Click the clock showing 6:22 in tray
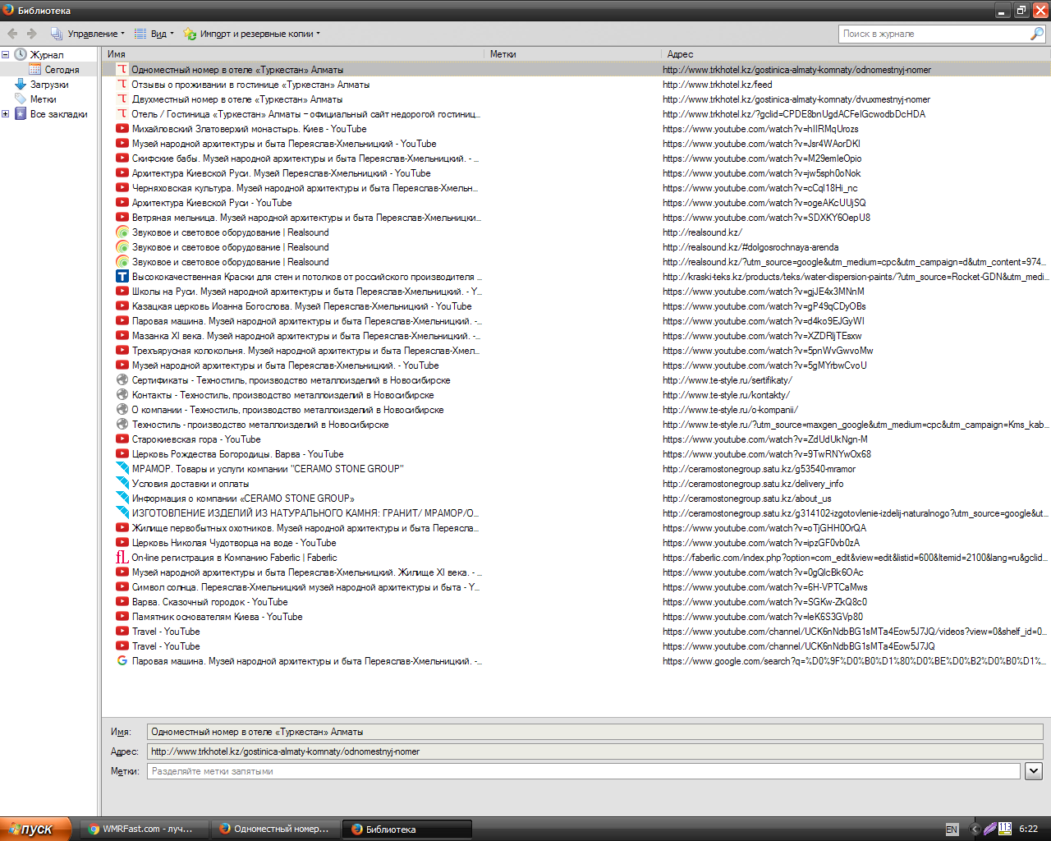 pos(1029,830)
